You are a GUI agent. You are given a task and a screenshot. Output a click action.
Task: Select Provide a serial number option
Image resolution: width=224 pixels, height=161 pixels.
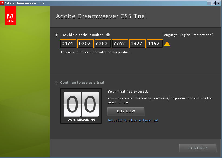coord(56,35)
